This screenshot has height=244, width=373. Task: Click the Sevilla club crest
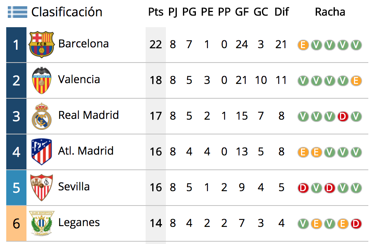click(42, 188)
